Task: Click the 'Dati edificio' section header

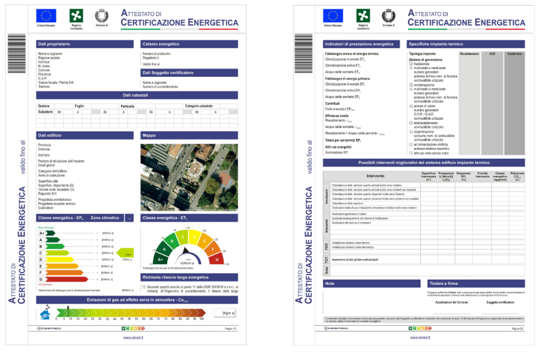Action: 85,136
